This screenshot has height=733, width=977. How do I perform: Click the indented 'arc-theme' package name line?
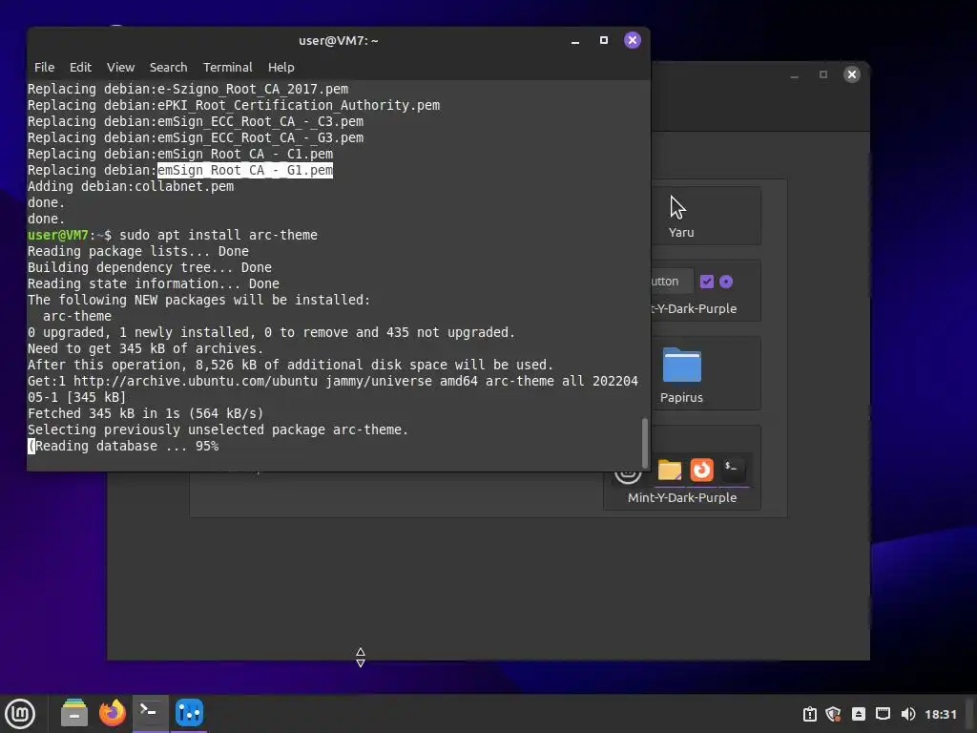point(77,316)
